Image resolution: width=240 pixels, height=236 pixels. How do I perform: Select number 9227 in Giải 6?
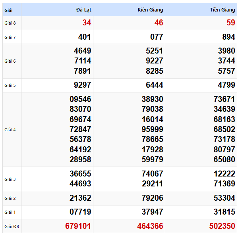(155, 61)
